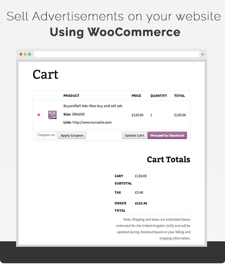The width and height of the screenshot is (225, 264).
Task: Click the Cart page heading
Action: 45,74
